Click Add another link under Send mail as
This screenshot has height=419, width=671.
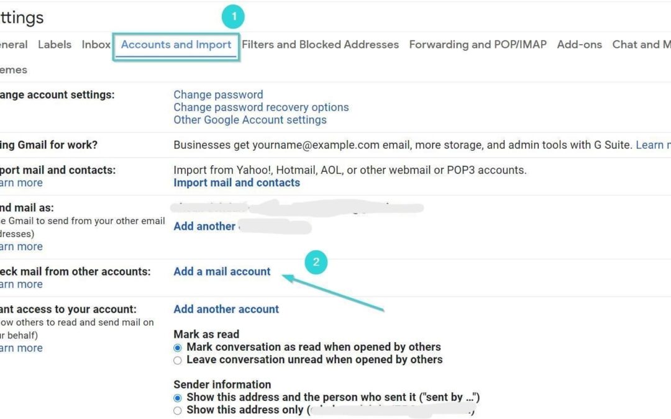pyautogui.click(x=204, y=227)
